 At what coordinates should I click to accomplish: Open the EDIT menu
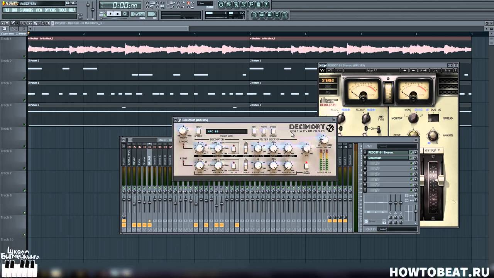[x=14, y=10]
